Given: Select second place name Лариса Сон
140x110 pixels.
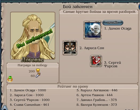Looking at the screenshot, I should (92, 48).
